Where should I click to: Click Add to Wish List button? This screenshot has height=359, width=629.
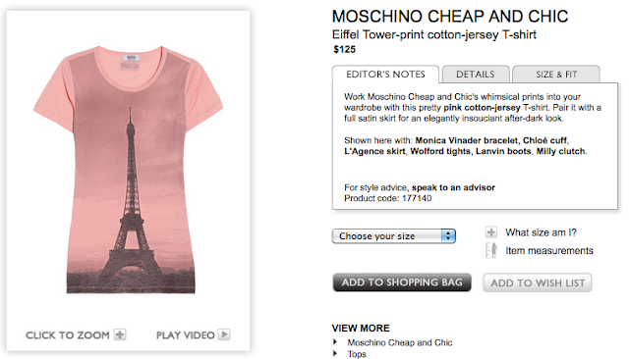click(x=538, y=282)
